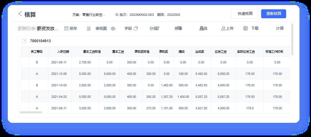Click the 应发工资 column header

coord(221,52)
